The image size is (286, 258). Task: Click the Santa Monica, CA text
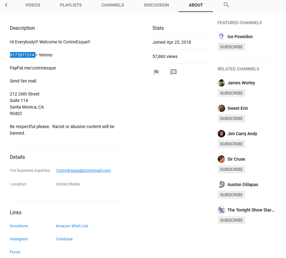coord(27,107)
